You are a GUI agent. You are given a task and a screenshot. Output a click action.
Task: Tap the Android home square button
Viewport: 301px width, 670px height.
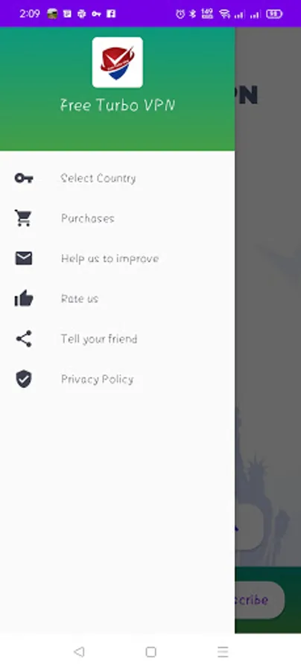pyautogui.click(x=150, y=651)
